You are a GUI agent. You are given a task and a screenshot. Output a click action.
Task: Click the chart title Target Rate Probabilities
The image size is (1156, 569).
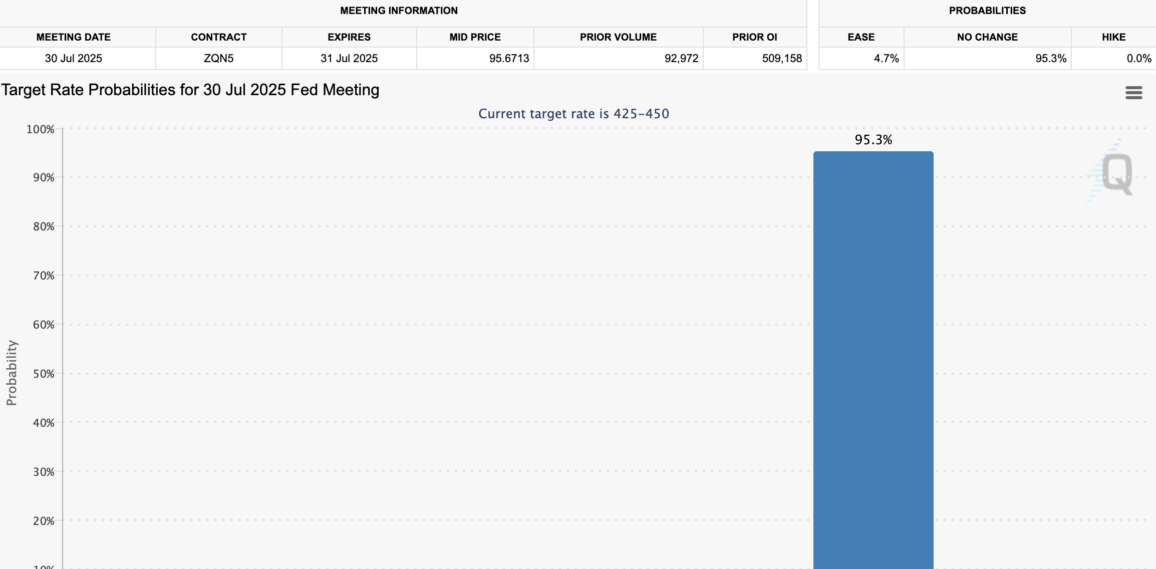click(x=190, y=90)
